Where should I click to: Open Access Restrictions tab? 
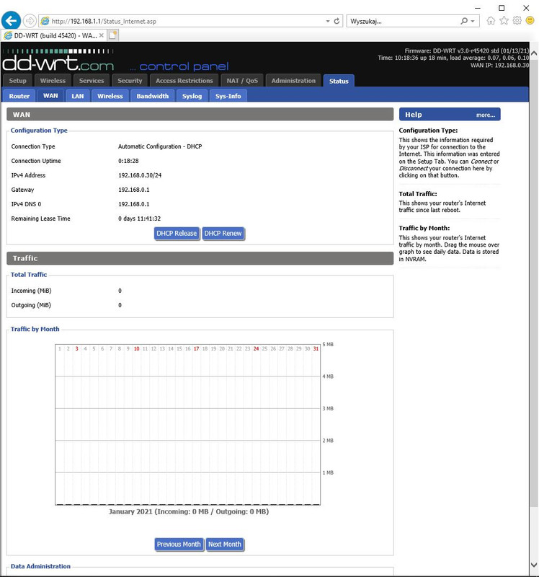[x=184, y=81]
